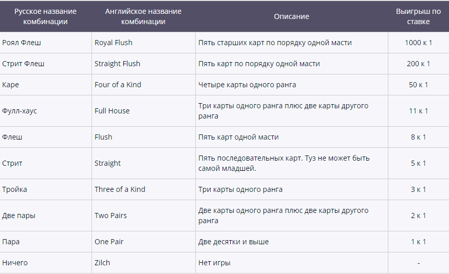
Task: Click the 'Three of a Kind' cell
Action: click(x=120, y=189)
